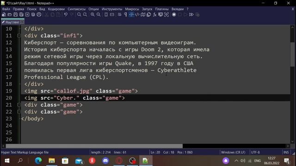Open the ? help menu
The image size is (296, 166).
tap(187, 9)
